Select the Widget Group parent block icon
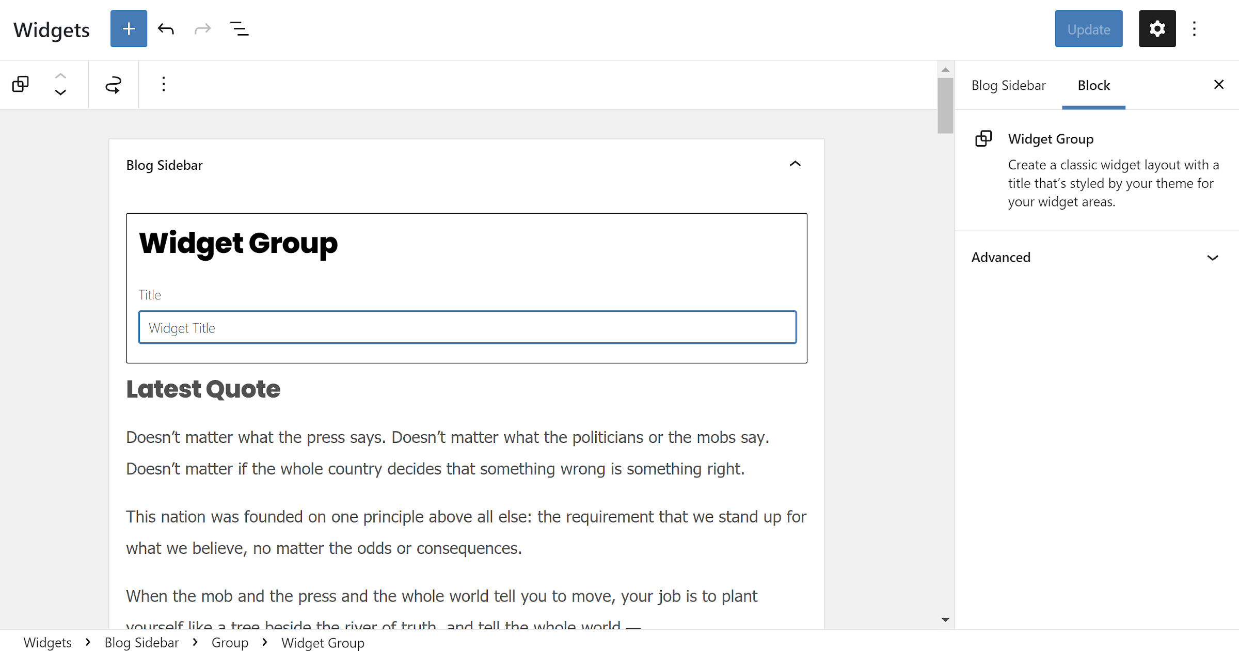The height and width of the screenshot is (651, 1239). pyautogui.click(x=21, y=84)
